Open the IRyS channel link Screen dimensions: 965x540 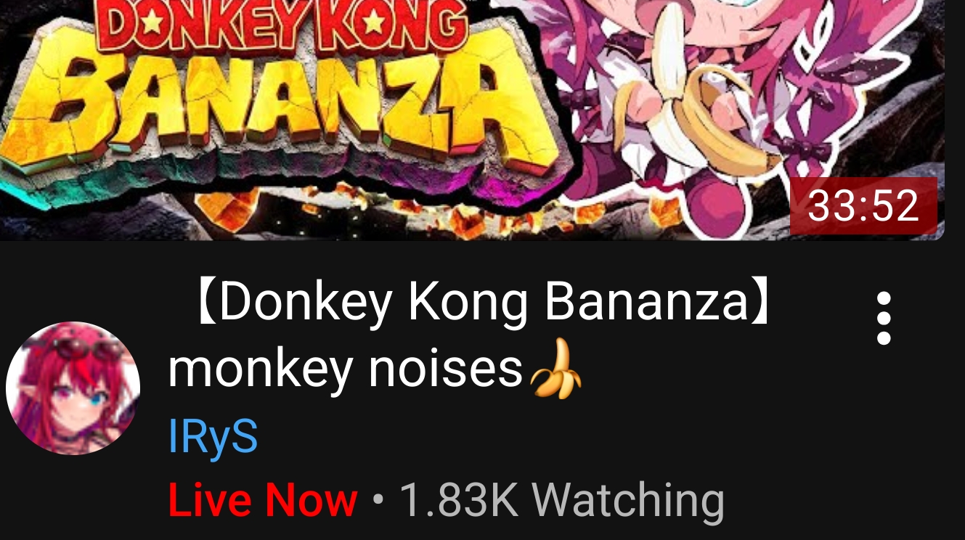tap(213, 436)
